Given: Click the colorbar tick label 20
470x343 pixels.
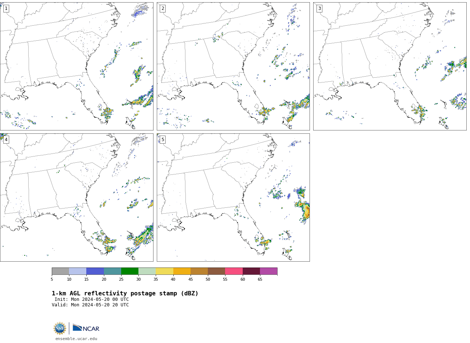Looking at the screenshot, I should [104, 280].
